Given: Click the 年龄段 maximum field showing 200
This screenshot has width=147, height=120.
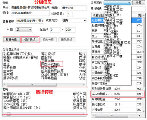Looking at the screenshot, I should (70, 30).
